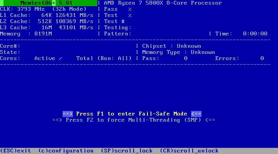Click the Chipset : Unknown text
The height and width of the screenshot is (154, 278).
coord(171,46)
